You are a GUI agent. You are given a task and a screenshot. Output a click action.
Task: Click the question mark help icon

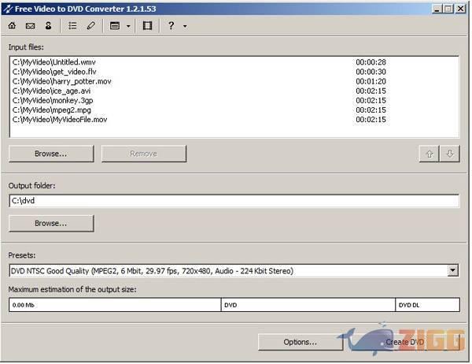click(171, 26)
